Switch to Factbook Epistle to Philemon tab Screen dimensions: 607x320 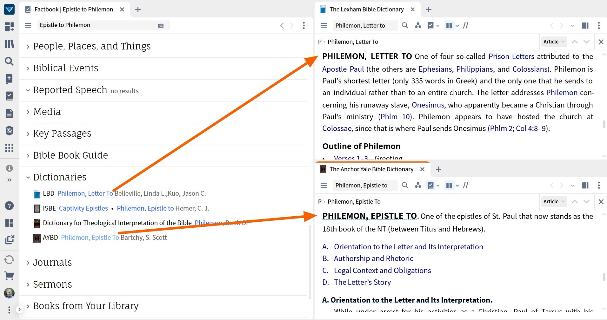tap(74, 10)
